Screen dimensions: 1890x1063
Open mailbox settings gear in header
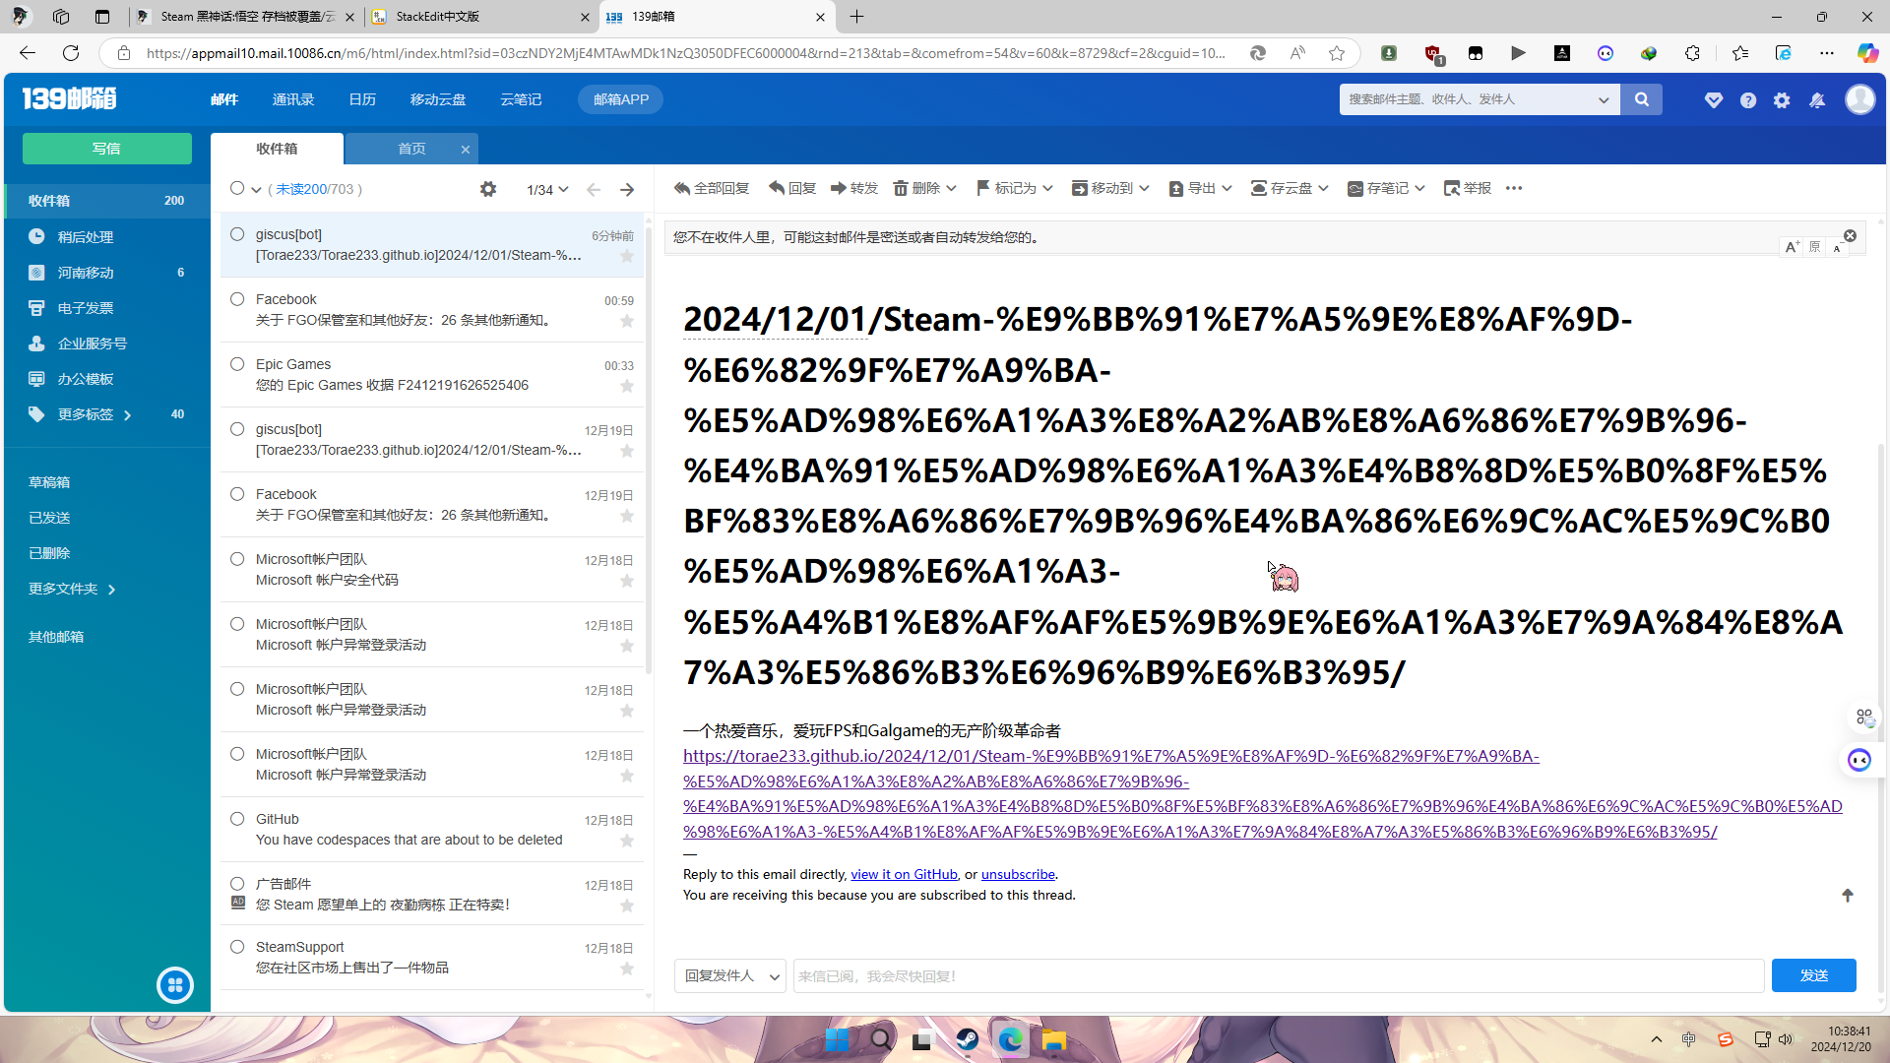click(x=1782, y=100)
